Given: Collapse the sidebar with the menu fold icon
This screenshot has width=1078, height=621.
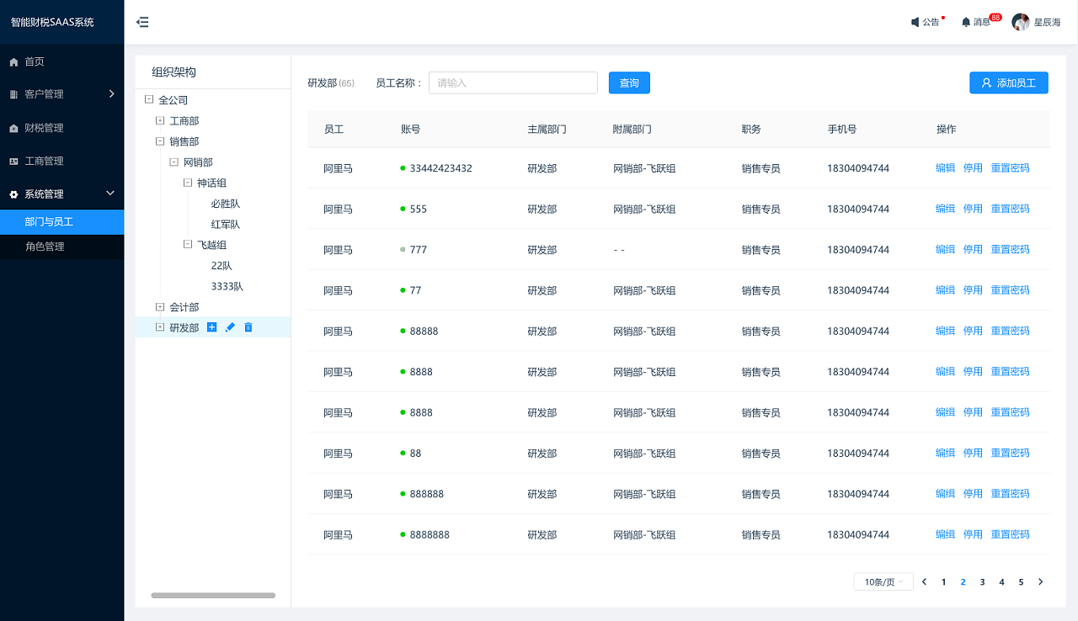Looking at the screenshot, I should (142, 22).
